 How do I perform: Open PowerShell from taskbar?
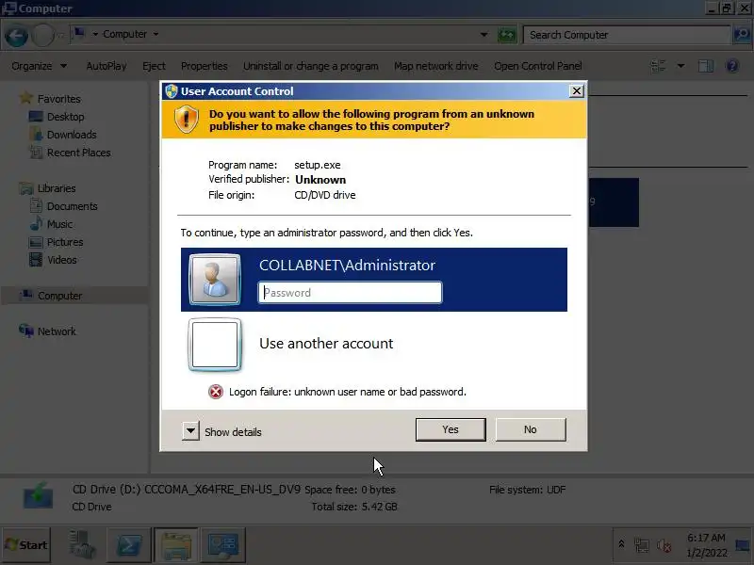coord(128,545)
